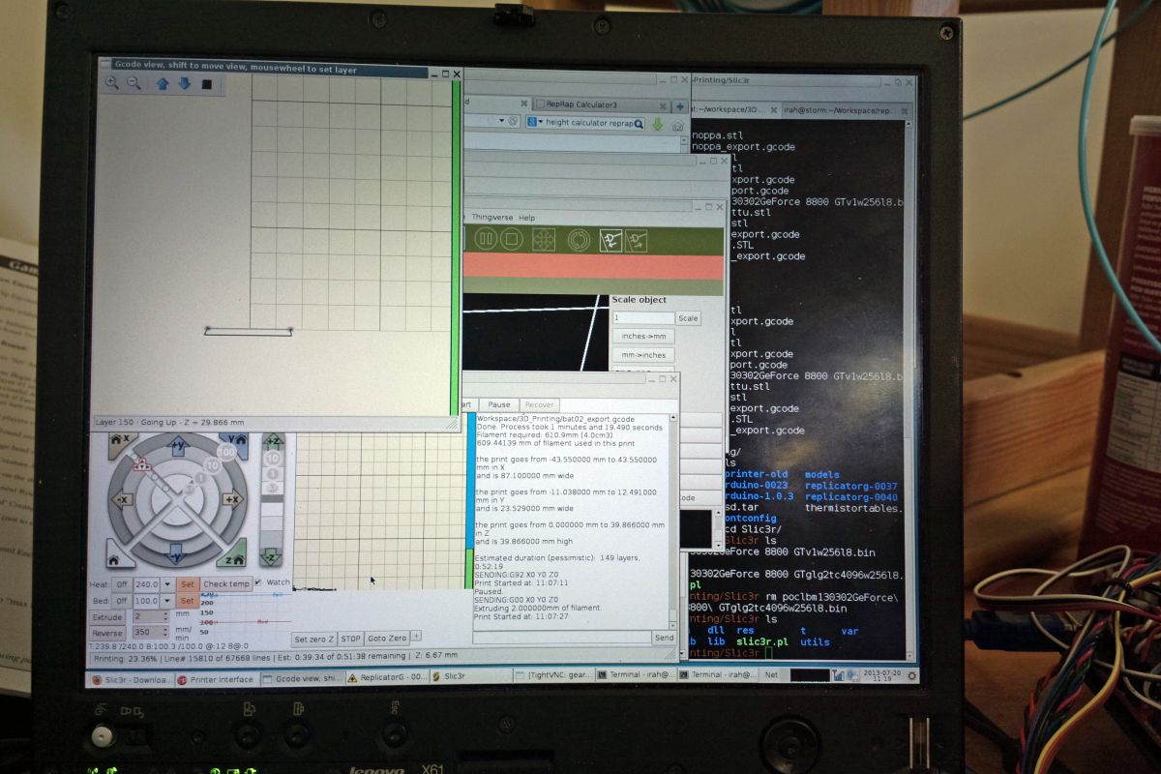Image resolution: width=1161 pixels, height=774 pixels.
Task: Set the bed temperature
Action: [x=188, y=601]
